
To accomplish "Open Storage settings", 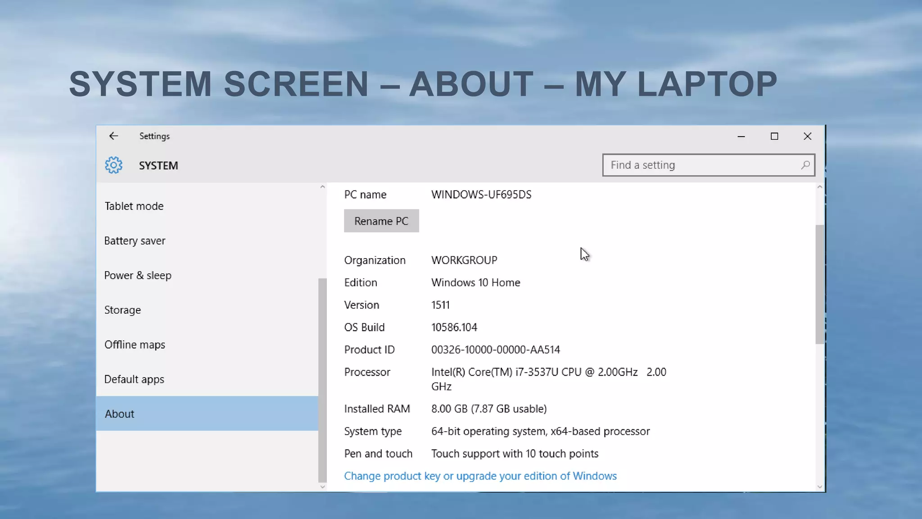I will (207, 310).
